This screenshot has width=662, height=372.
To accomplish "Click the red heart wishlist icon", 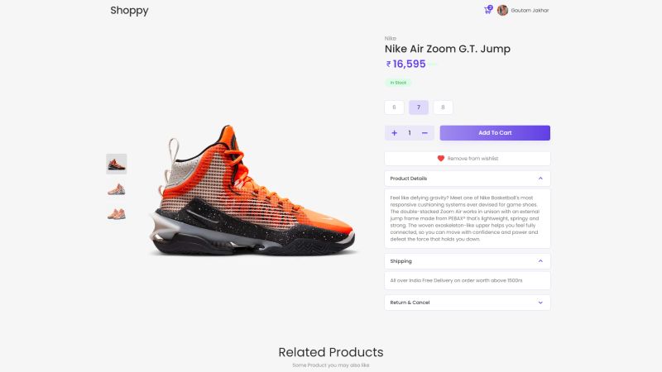I will pyautogui.click(x=441, y=159).
